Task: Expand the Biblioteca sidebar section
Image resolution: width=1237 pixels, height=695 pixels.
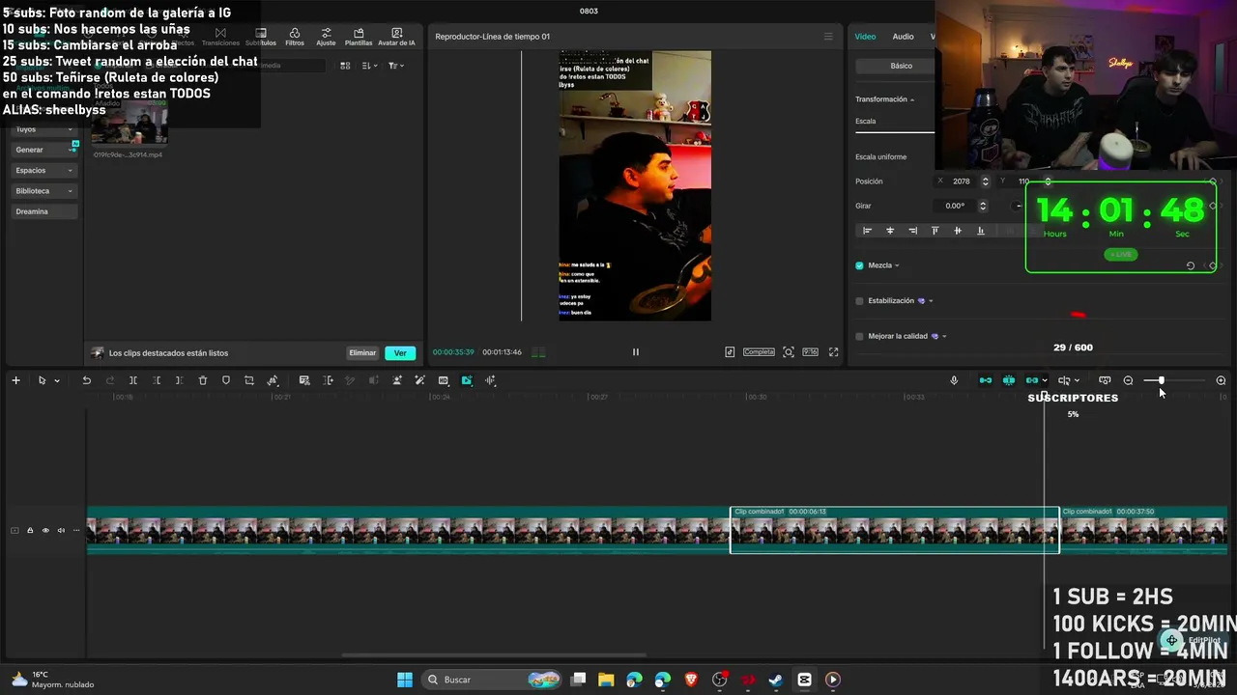Action: click(x=43, y=191)
